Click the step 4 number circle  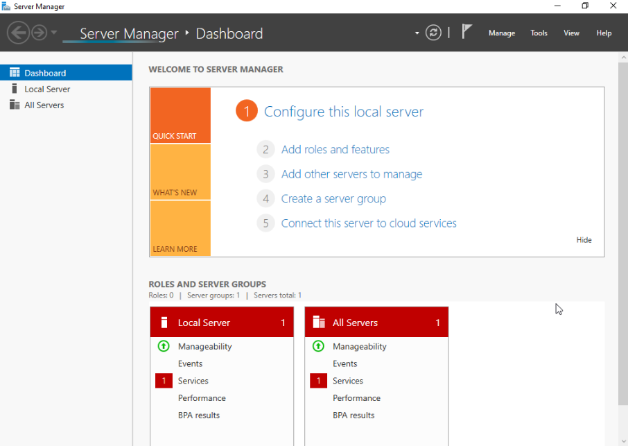265,199
